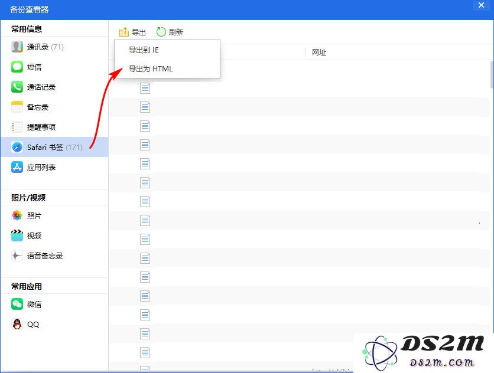Image resolution: width=494 pixels, height=373 pixels.
Task: Click the Safari compass icon
Action: (x=17, y=147)
